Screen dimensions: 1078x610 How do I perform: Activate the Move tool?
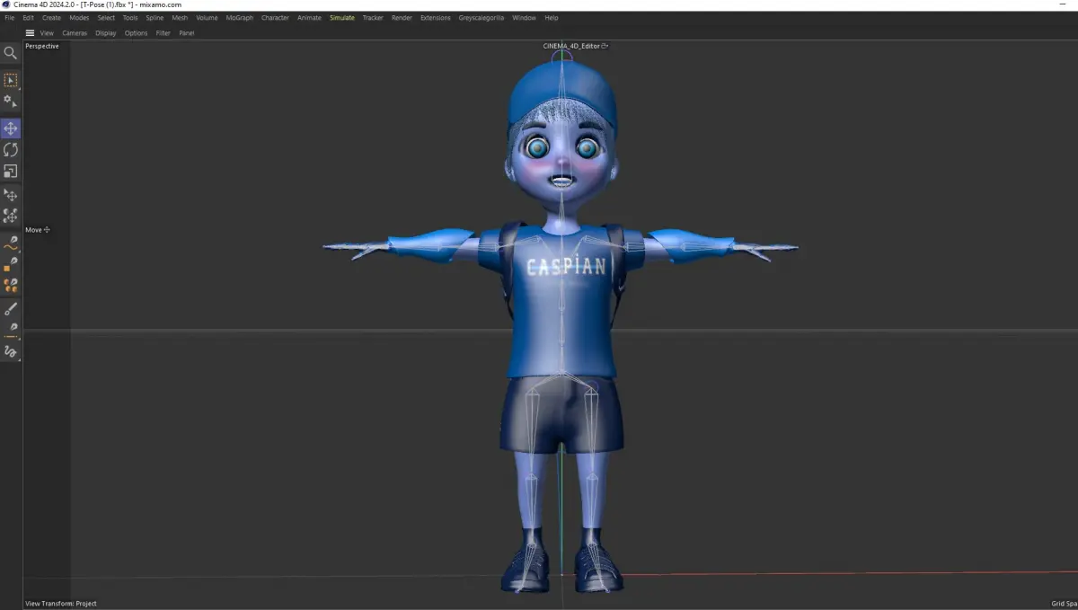click(x=11, y=128)
